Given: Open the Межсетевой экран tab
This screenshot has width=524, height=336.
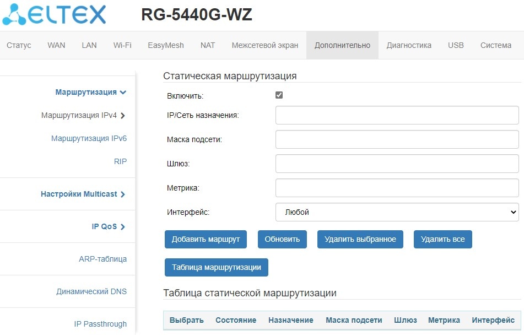Looking at the screenshot, I should point(265,45).
